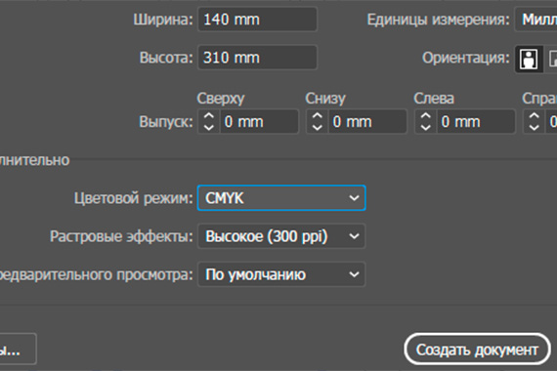Open the preview mode По умолчанию dropdown
The height and width of the screenshot is (371, 557).
281,274
